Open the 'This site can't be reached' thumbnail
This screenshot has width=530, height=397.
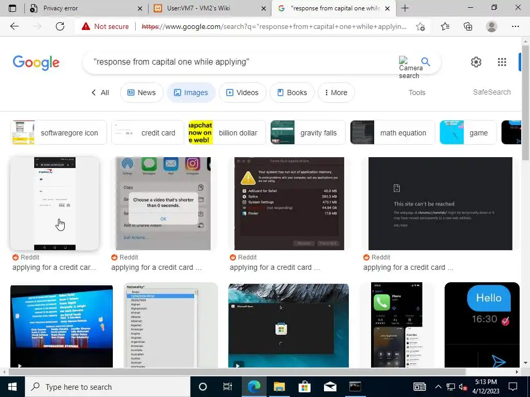click(440, 204)
